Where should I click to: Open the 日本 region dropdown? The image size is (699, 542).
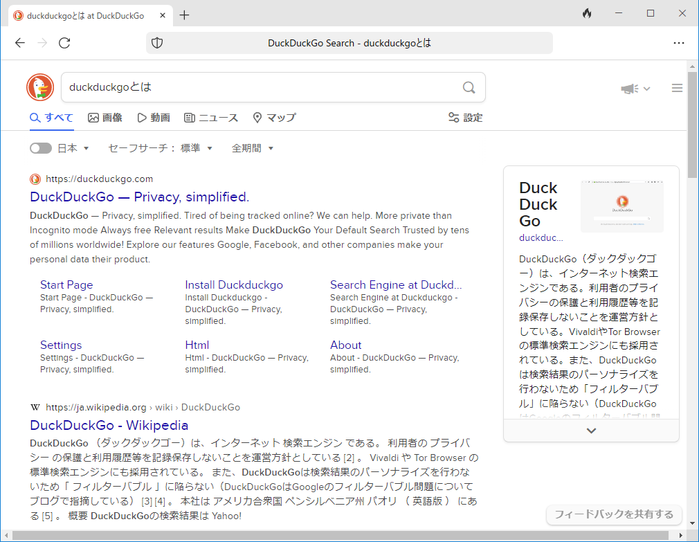[73, 148]
